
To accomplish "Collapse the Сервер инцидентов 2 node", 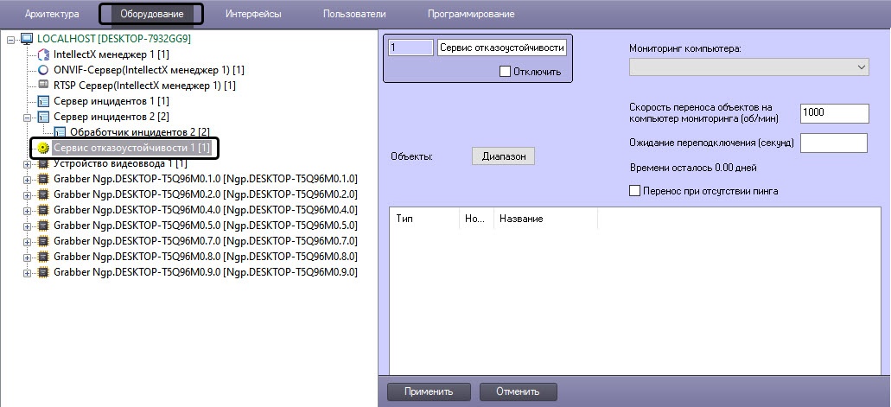I will point(28,117).
